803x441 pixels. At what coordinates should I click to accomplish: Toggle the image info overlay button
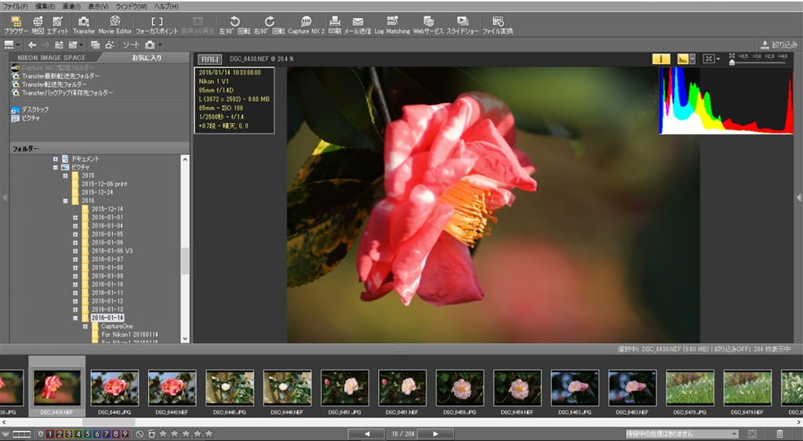pyautogui.click(x=661, y=59)
